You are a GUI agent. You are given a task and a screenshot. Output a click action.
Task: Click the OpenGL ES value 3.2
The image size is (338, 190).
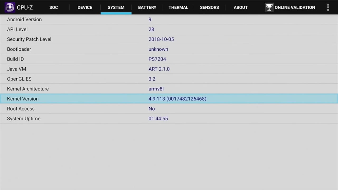point(152,79)
